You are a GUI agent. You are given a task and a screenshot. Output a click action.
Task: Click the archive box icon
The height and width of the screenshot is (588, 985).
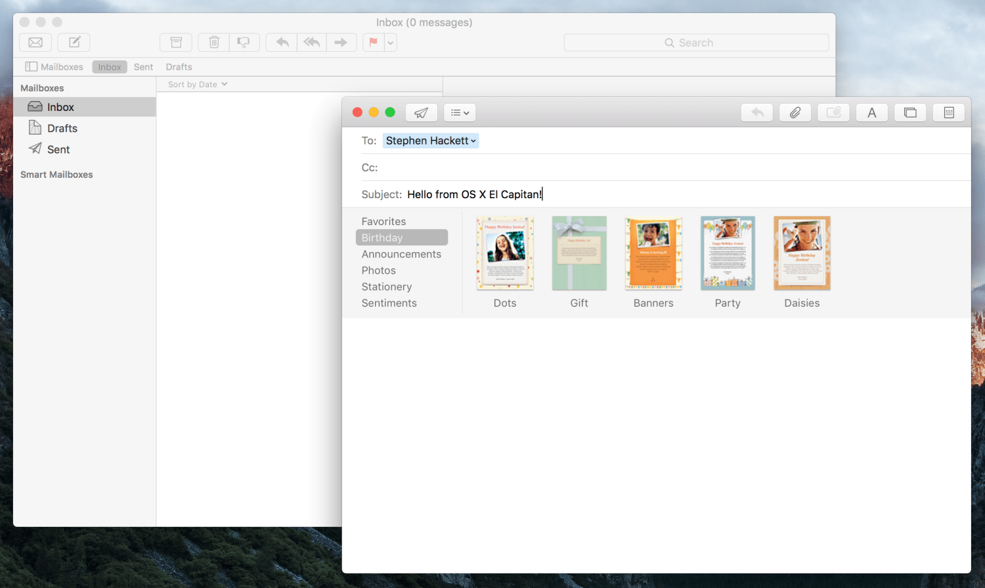[176, 43]
